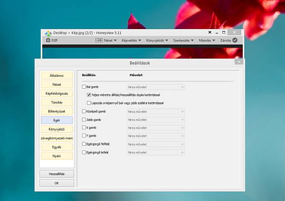This screenshot has width=285, height=201.
Task: Open the Szerkesztés toolbar menu
Action: click(183, 40)
